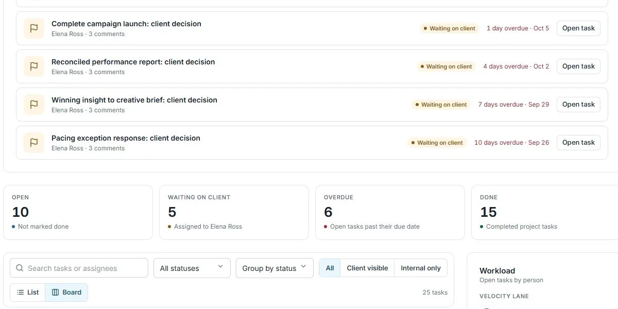Screen dimensions: 618x309
Task: Click flag icon for Reconciled performance report task
Action: point(34,66)
